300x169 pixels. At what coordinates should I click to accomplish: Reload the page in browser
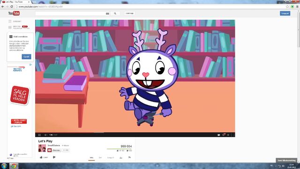coord(12,7)
